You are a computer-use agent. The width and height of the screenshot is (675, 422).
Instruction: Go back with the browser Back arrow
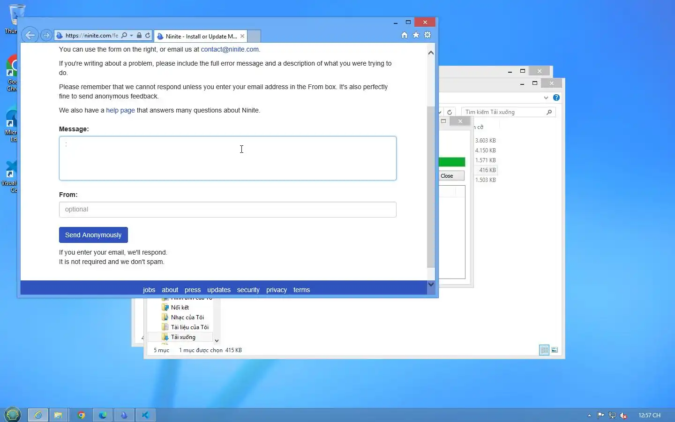(30, 35)
